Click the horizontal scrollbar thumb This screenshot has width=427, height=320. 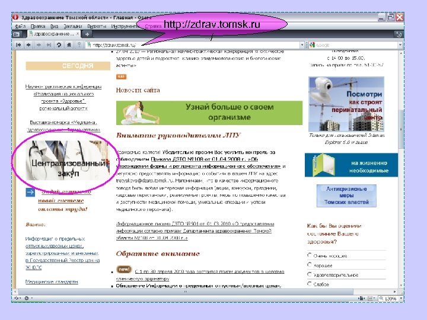point(185,292)
